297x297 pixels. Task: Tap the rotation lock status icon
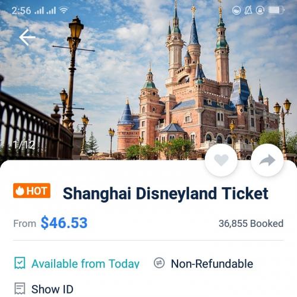260,10
